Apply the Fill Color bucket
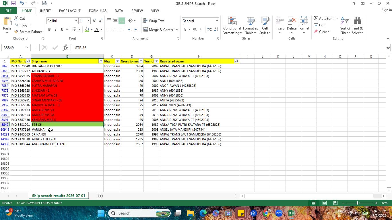The width and height of the screenshot is (392, 220). point(87,30)
